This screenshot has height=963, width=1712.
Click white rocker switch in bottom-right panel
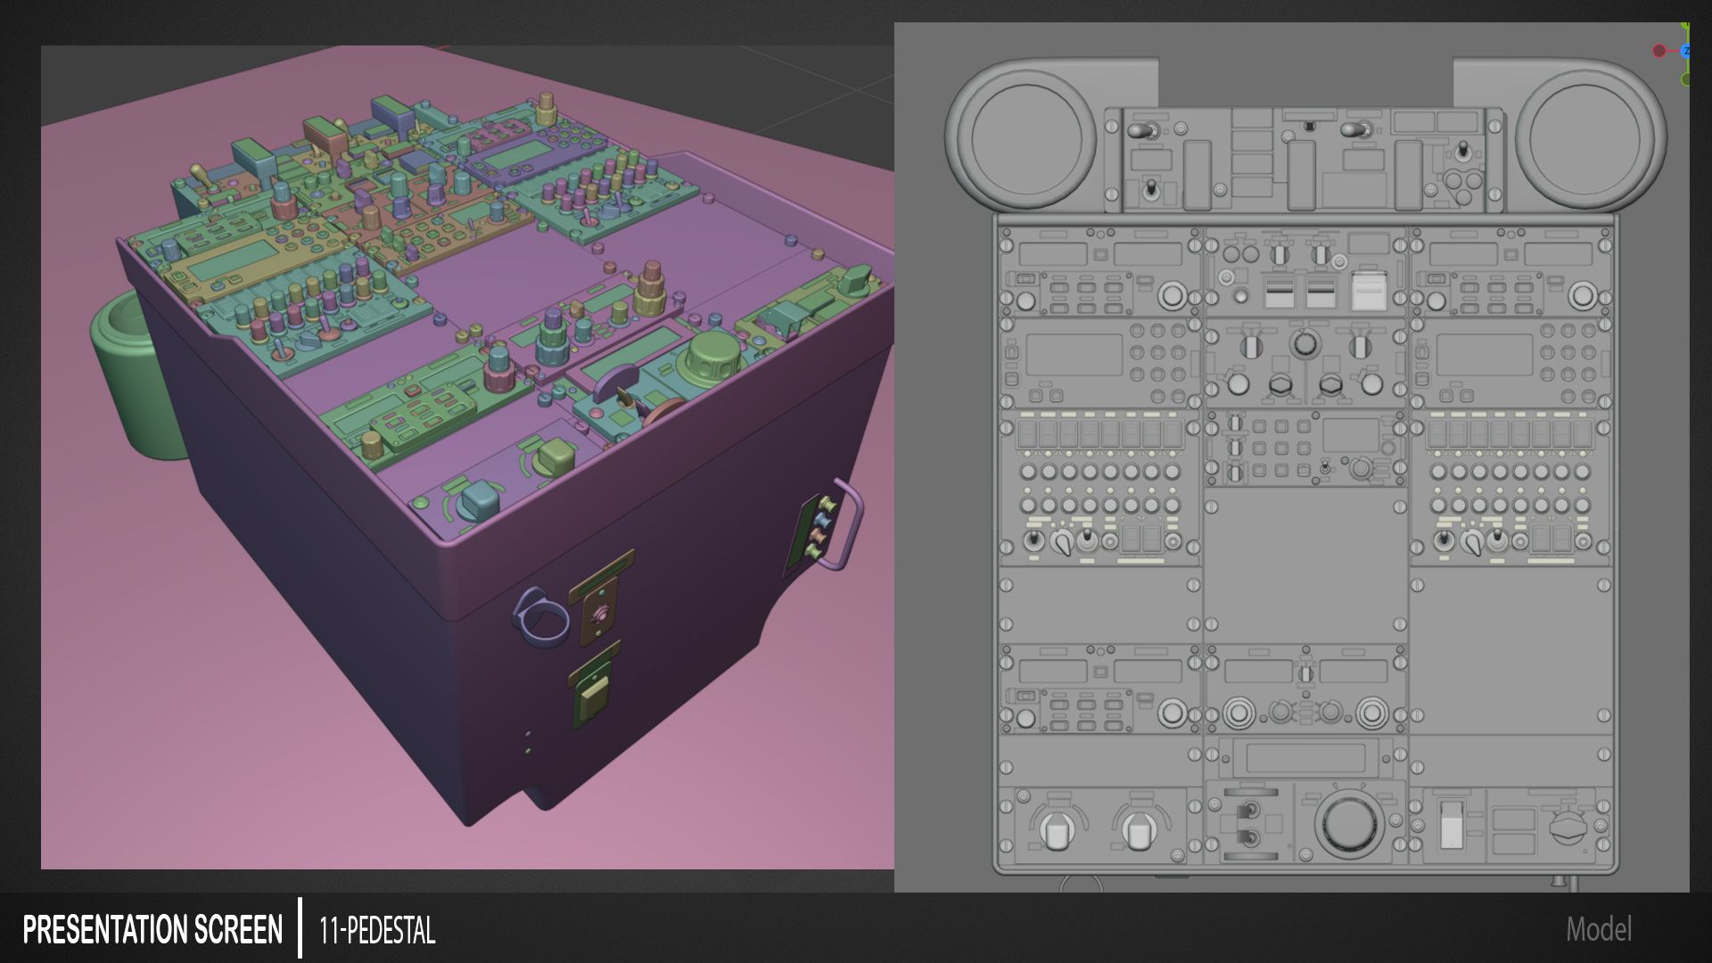pyautogui.click(x=1452, y=824)
